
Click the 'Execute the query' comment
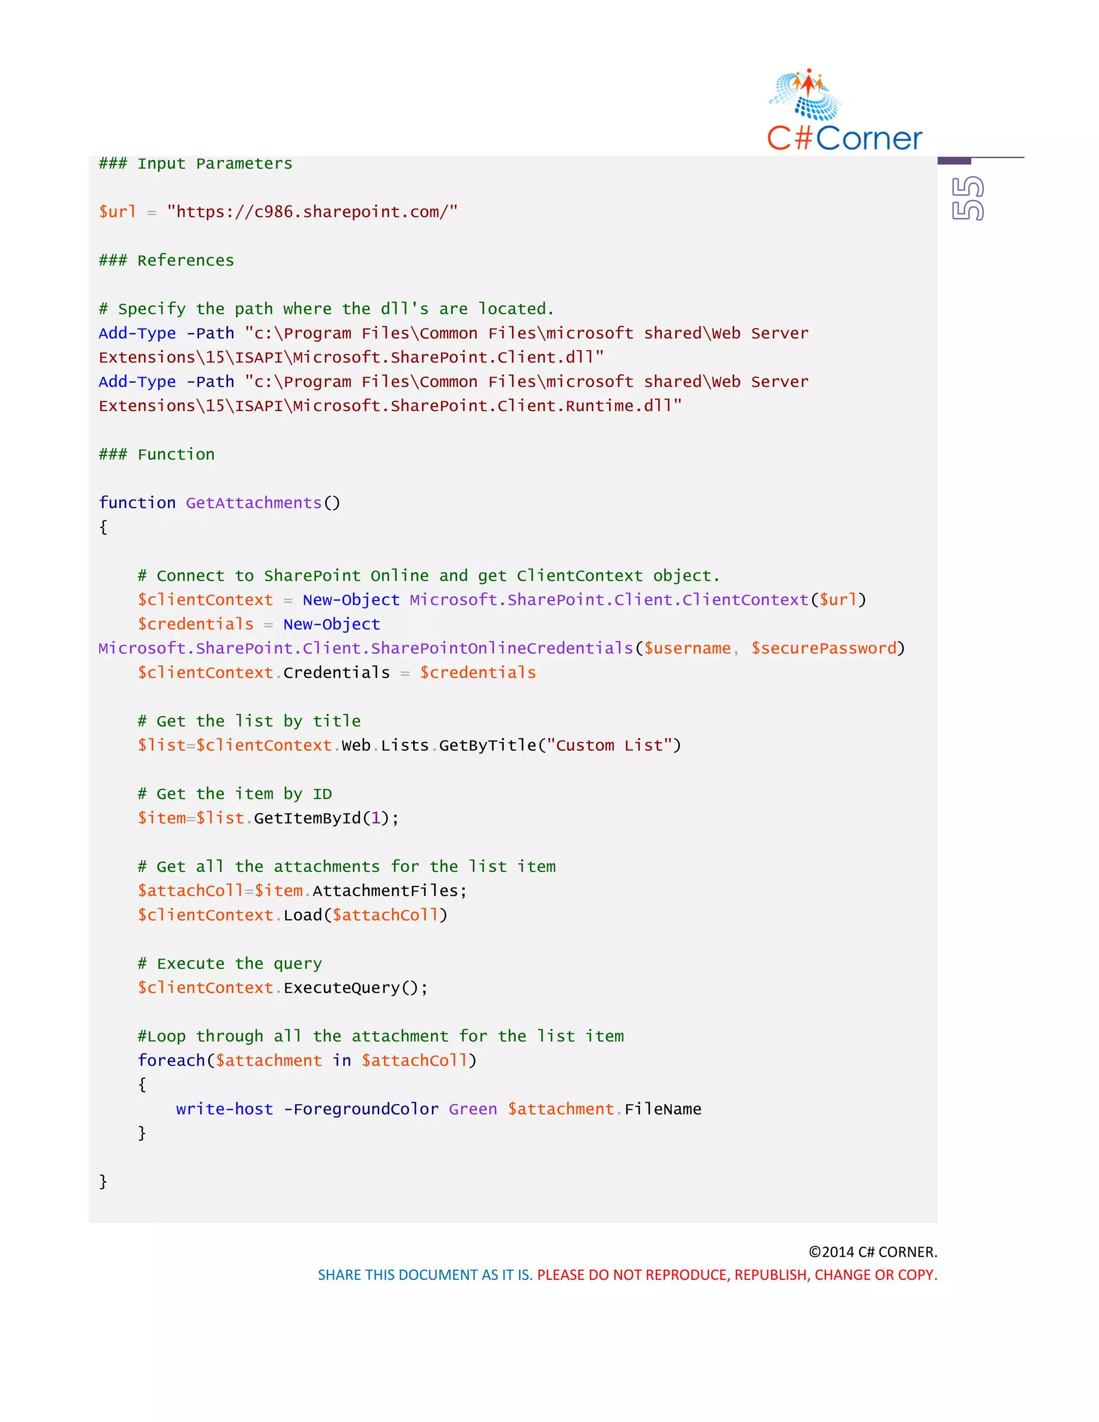click(x=229, y=964)
